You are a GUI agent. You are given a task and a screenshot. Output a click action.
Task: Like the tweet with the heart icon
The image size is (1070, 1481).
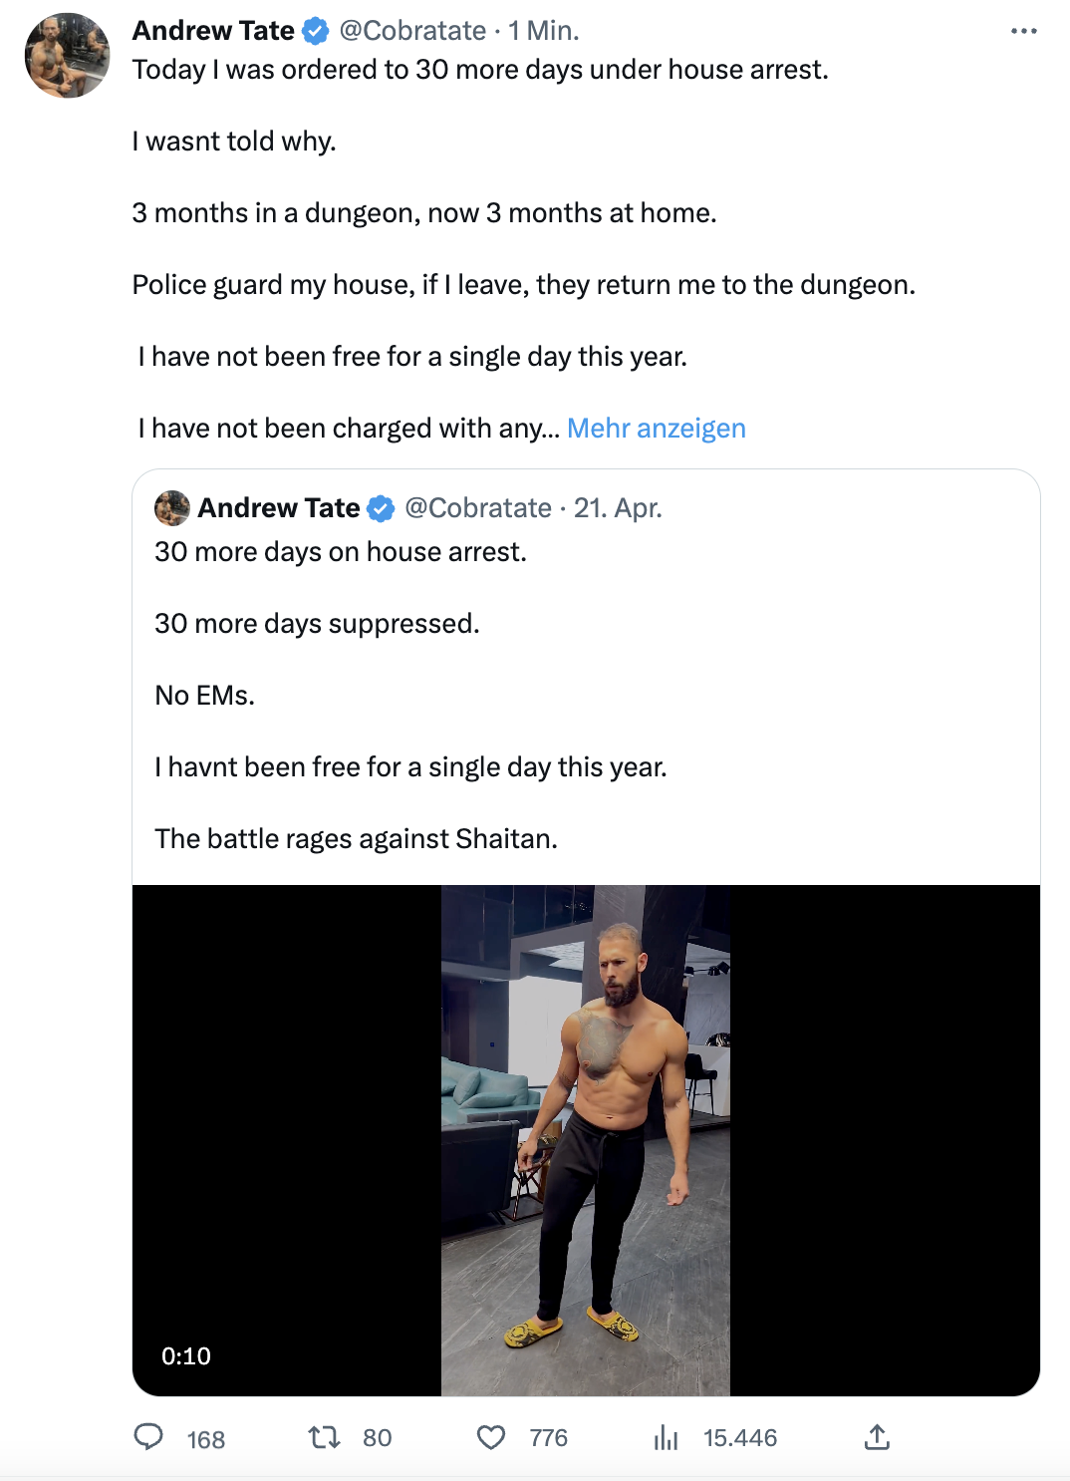tap(491, 1437)
